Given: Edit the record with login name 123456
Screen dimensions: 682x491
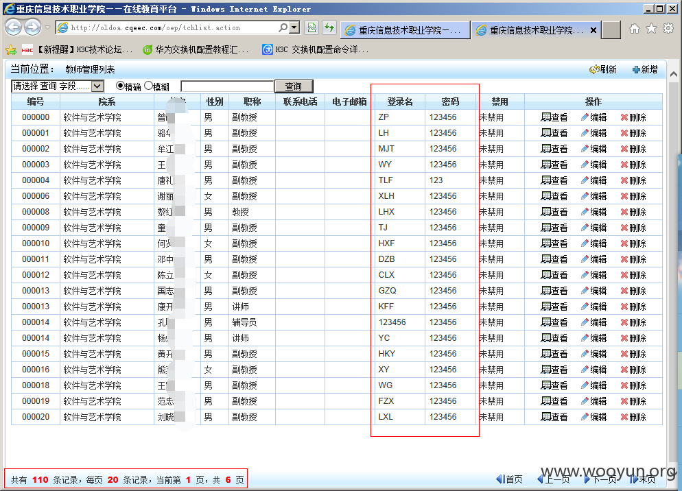Looking at the screenshot, I should pyautogui.click(x=593, y=322).
